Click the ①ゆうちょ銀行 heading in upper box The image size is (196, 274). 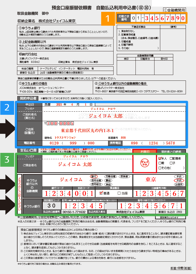(x=29, y=28)
